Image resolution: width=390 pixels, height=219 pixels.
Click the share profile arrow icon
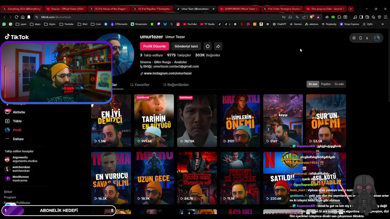coord(218,46)
